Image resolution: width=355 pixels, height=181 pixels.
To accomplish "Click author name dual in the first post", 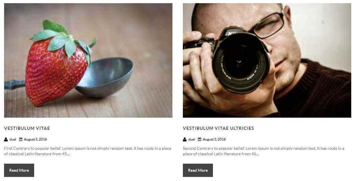I will click(13, 139).
